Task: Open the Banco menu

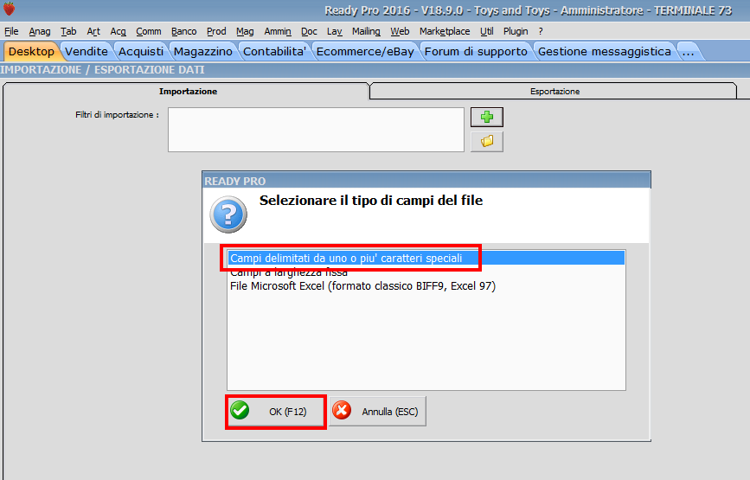Action: (x=183, y=31)
